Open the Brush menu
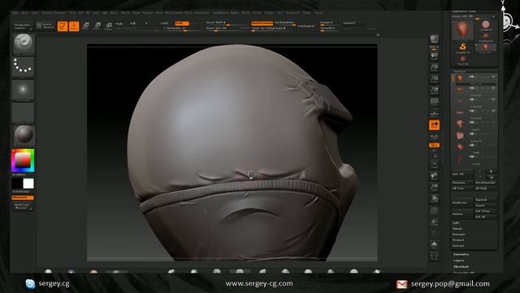The image size is (520, 293). click(25, 13)
